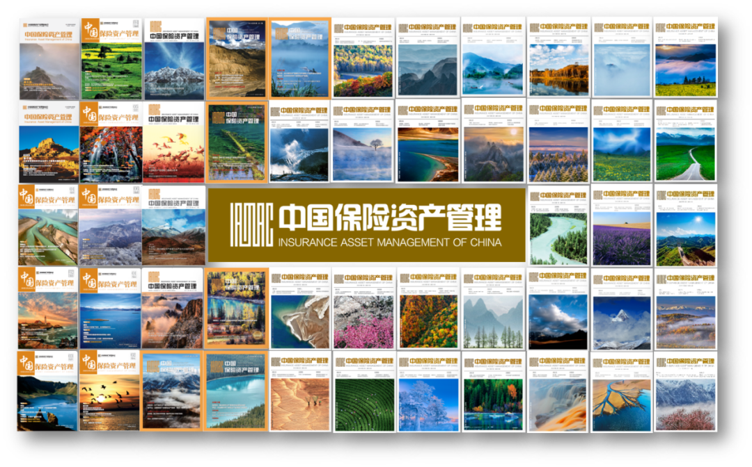Open the snowy mountain under streaked night sky cover
The width and height of the screenshot is (752, 467).
coord(174,59)
